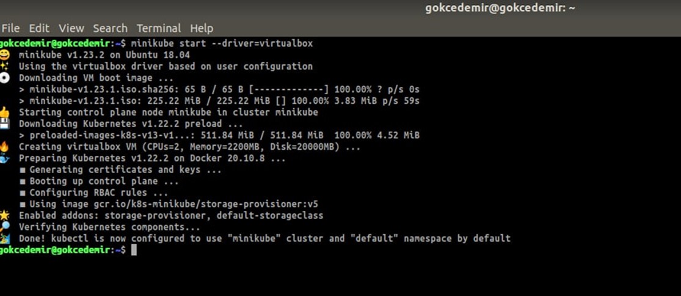Open the View menu
The height and width of the screenshot is (296, 681).
[71, 28]
